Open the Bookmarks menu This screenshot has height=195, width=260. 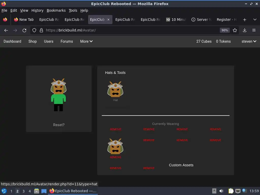(x=56, y=10)
